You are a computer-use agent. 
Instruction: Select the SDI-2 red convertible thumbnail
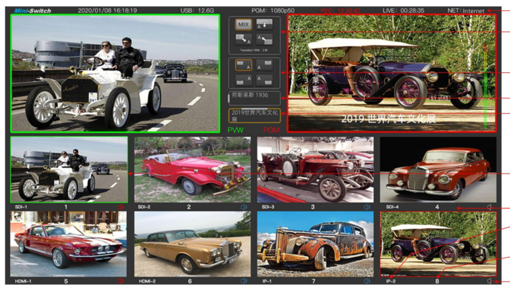[x=193, y=170]
